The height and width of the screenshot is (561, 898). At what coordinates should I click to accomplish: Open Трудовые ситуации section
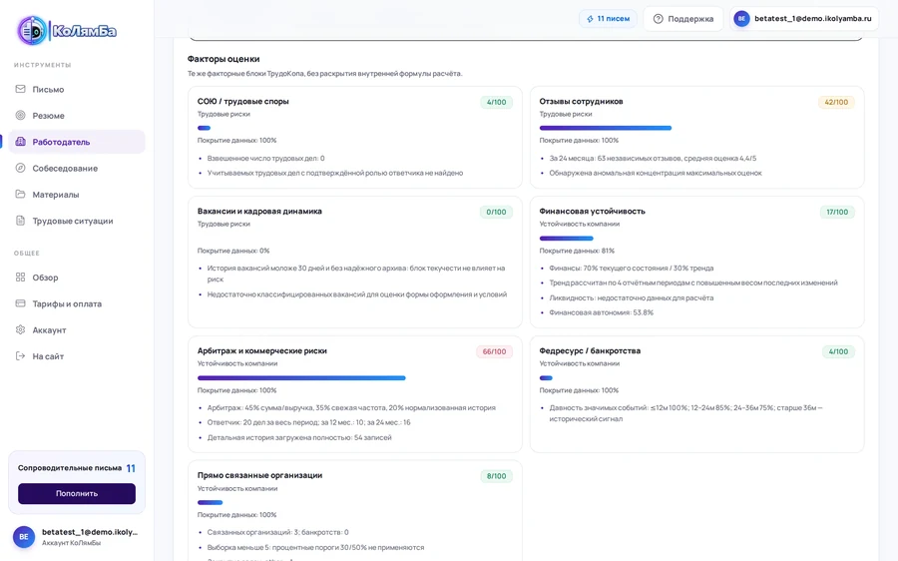click(76, 221)
